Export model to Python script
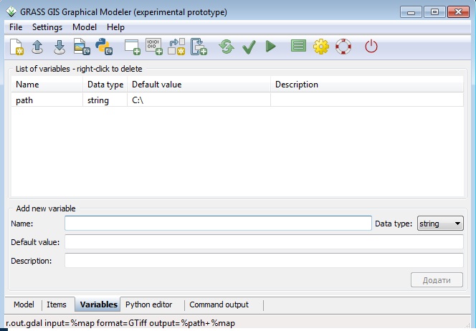This screenshot has height=331, width=476. (x=104, y=47)
